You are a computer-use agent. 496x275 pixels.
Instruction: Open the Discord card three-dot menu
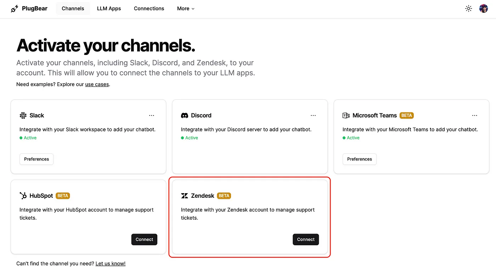pos(313,116)
